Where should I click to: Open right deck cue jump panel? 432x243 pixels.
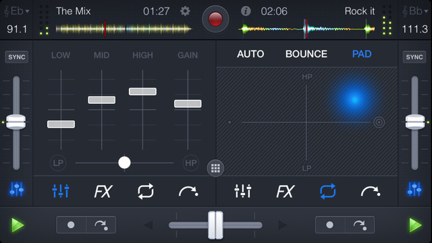click(371, 191)
